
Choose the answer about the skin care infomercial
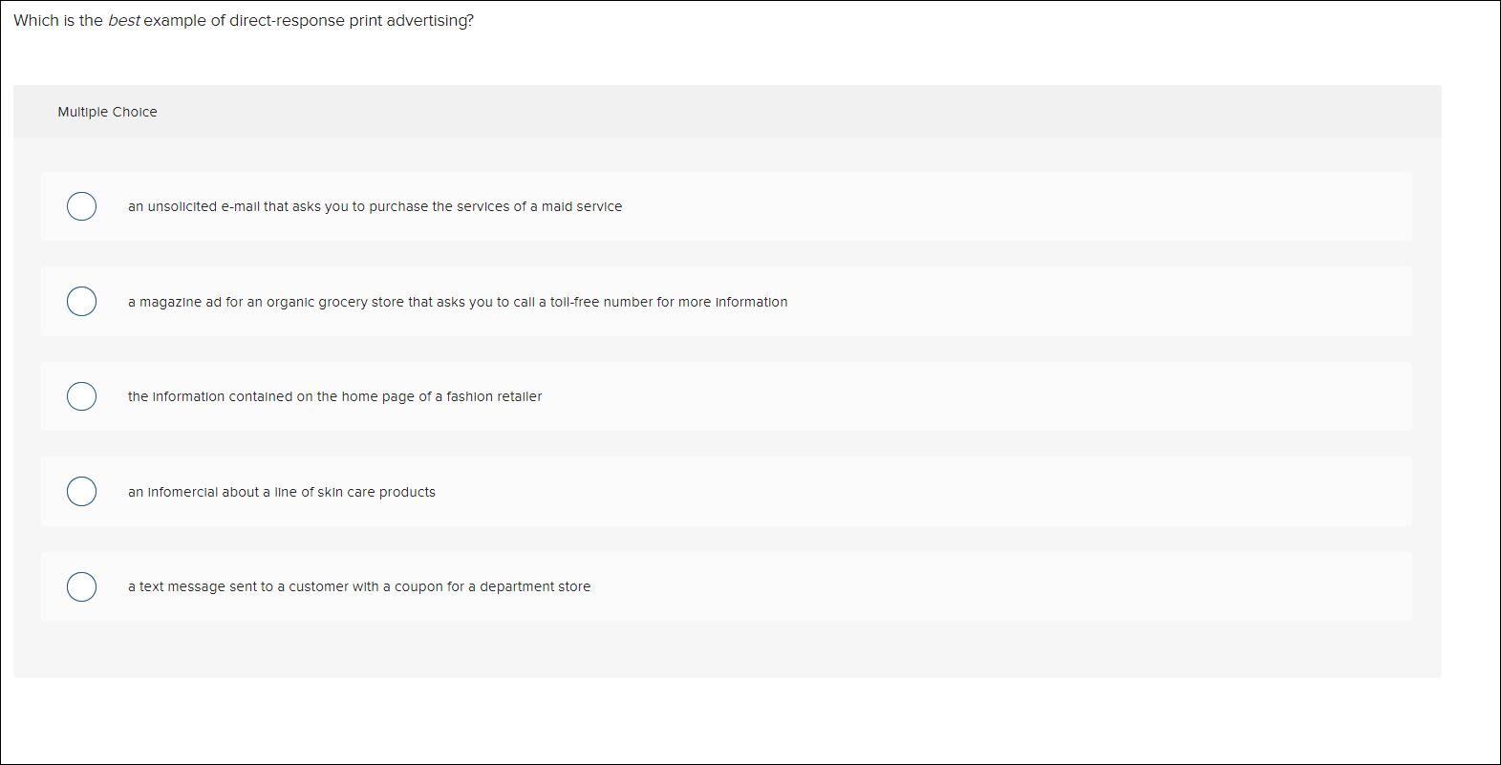[x=281, y=492]
